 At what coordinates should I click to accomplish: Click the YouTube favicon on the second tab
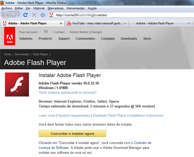point(69,23)
